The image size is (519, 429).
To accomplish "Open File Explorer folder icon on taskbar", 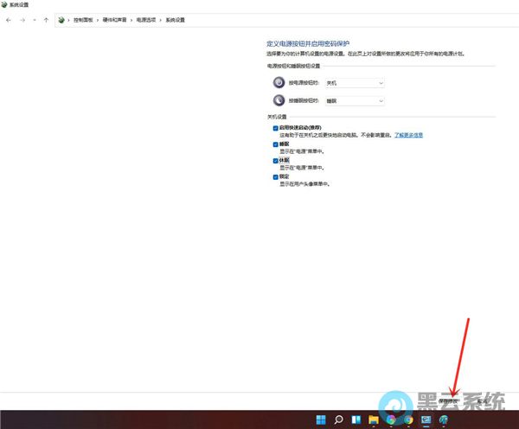I will pos(374,420).
